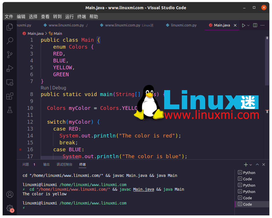This screenshot has height=218, width=272.
Task: Click line number 10 in gutter
Action: click(x=30, y=108)
